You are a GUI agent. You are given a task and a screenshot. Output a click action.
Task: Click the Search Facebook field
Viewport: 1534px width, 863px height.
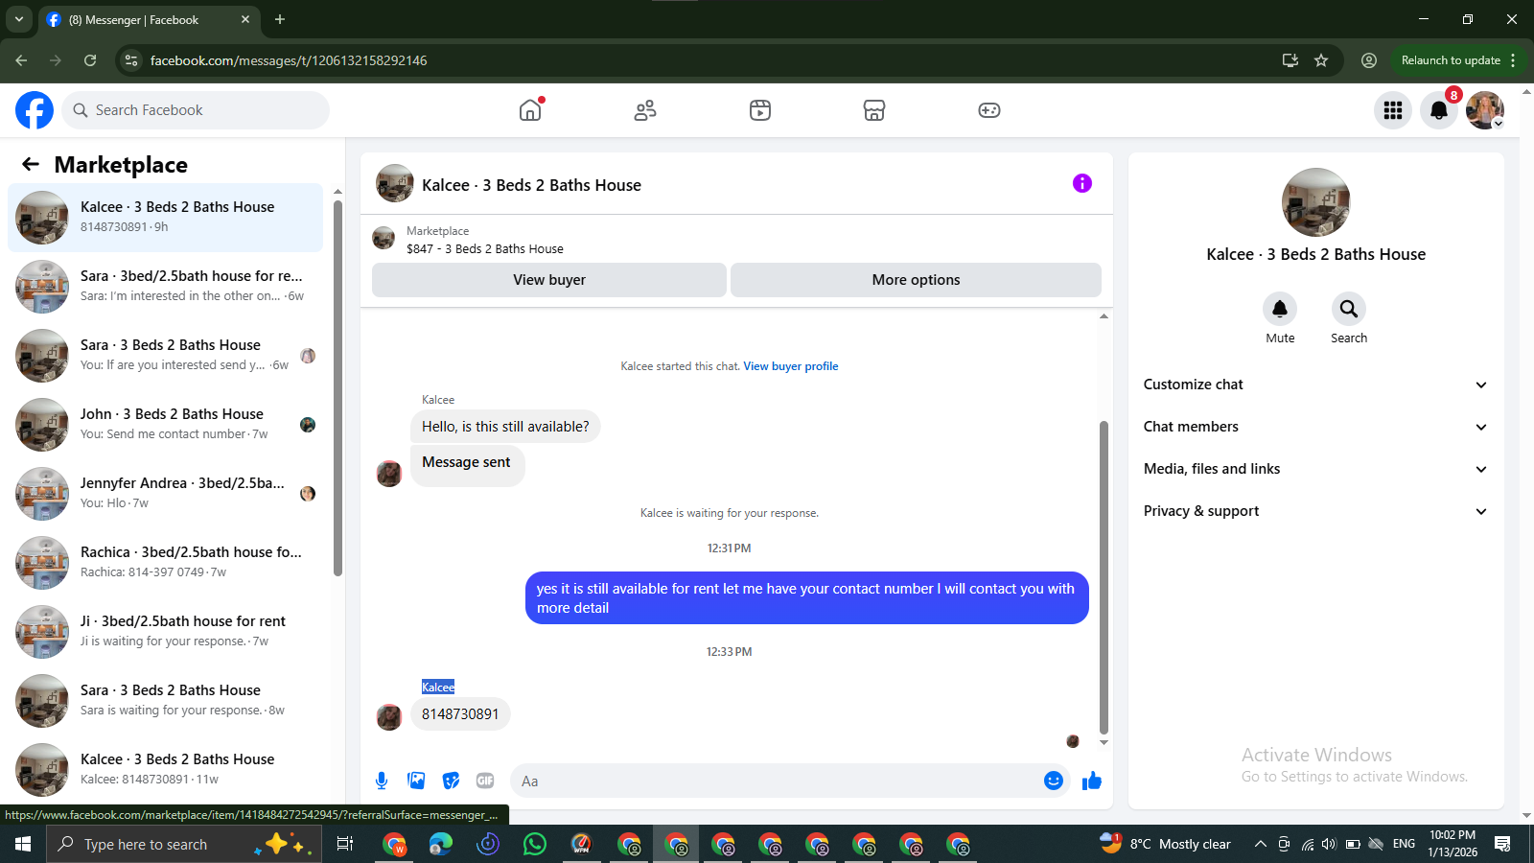tap(196, 110)
